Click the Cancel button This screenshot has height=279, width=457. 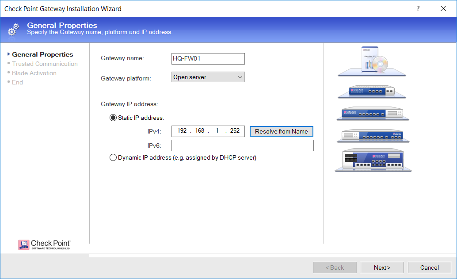click(429, 268)
